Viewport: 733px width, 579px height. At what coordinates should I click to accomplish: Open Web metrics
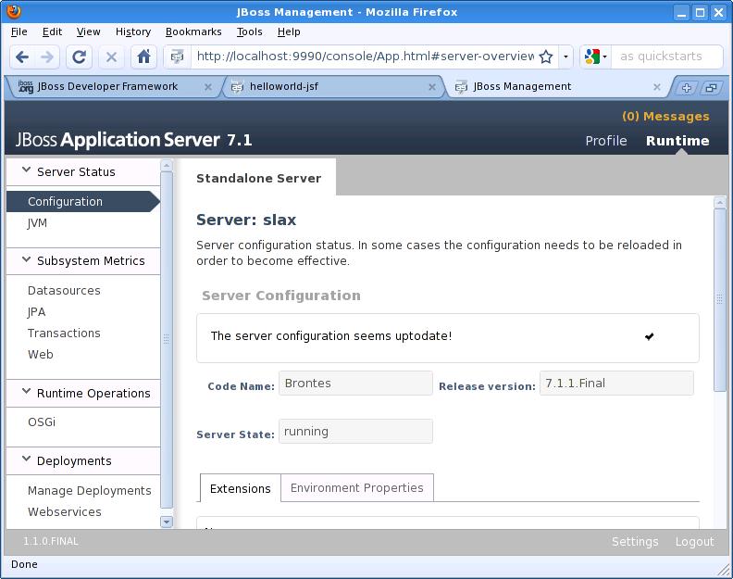pyautogui.click(x=40, y=355)
